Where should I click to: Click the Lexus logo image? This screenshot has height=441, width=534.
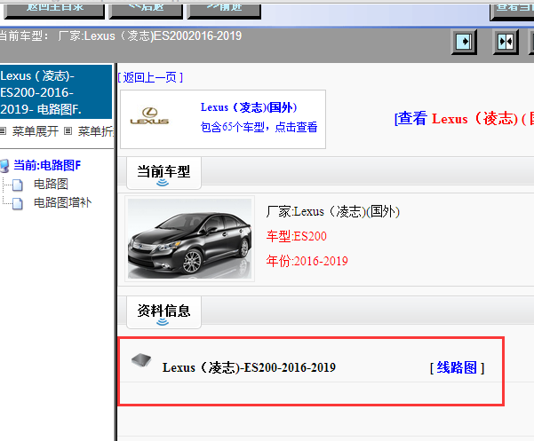[149, 116]
